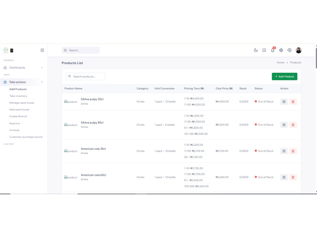Toggle dark mode with the moon icon
The width and height of the screenshot is (317, 238).
pos(256,50)
